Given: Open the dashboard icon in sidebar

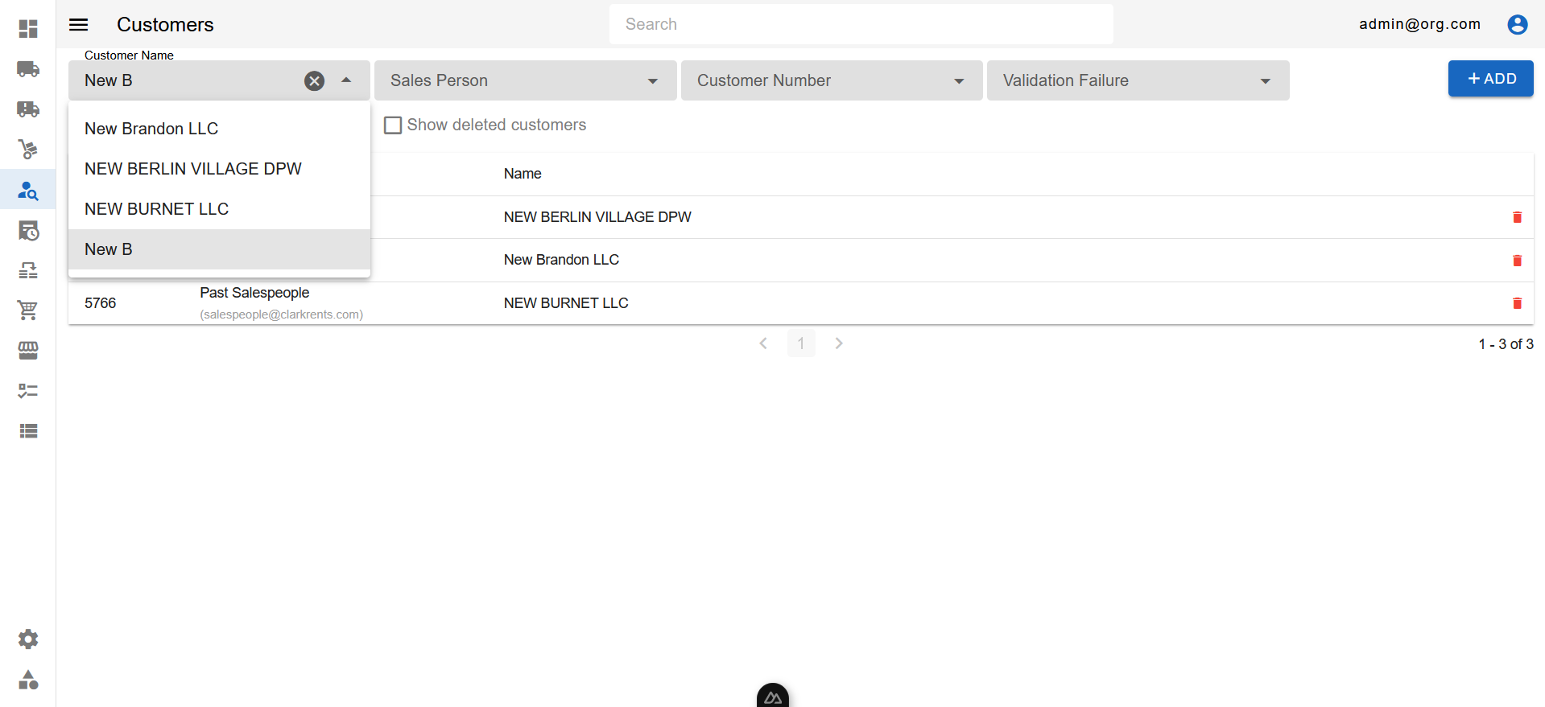Looking at the screenshot, I should [28, 29].
